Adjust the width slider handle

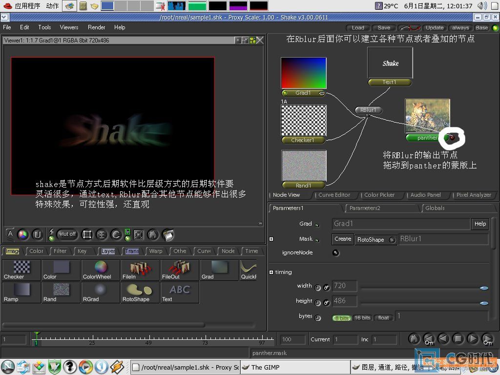coord(484,288)
